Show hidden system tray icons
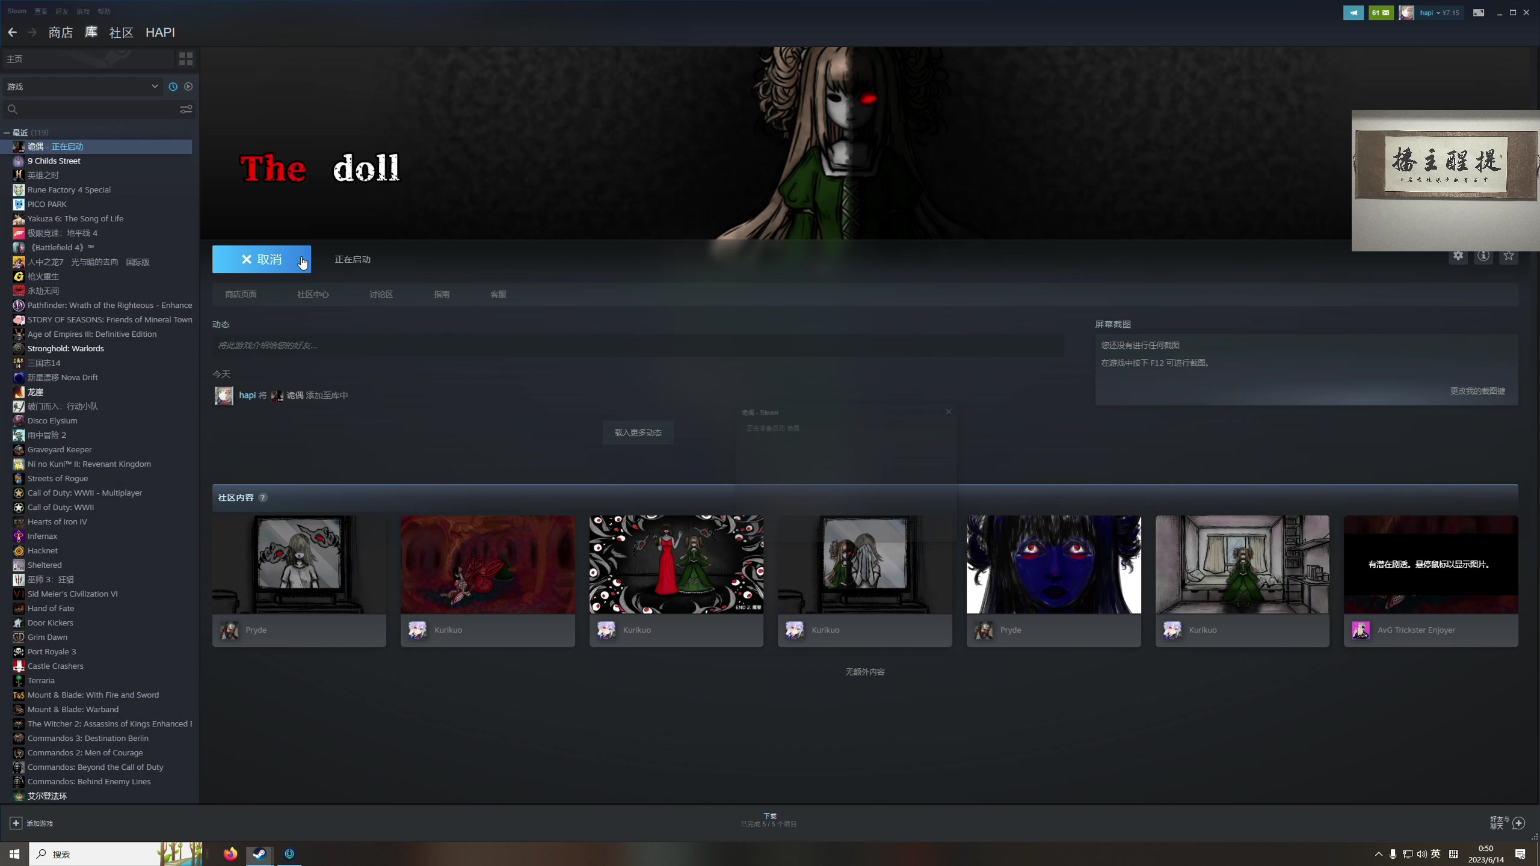Screen dimensions: 1540x866 (x=1378, y=854)
